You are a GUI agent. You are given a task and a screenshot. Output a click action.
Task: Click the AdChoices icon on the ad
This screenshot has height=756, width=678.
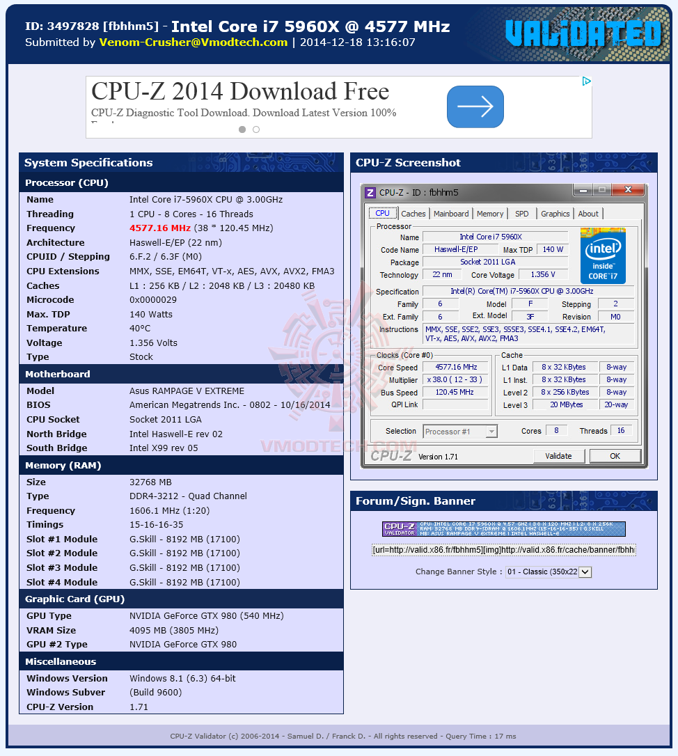[586, 81]
